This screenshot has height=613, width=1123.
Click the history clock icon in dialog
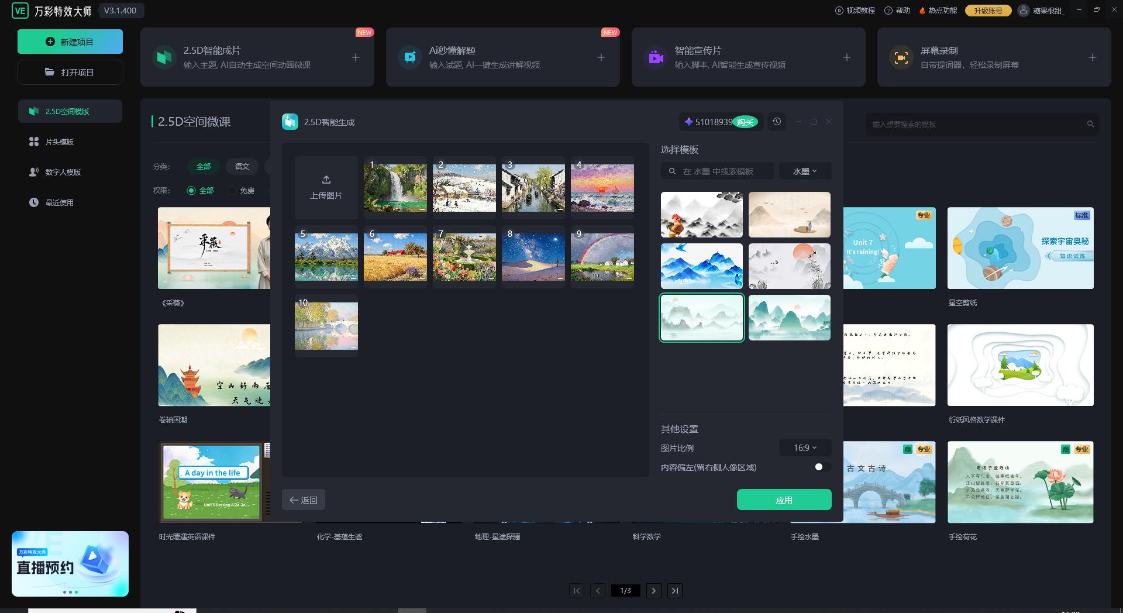pyautogui.click(x=777, y=122)
